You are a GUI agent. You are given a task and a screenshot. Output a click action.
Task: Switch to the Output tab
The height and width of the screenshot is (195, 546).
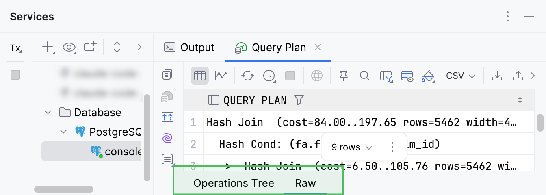click(189, 48)
